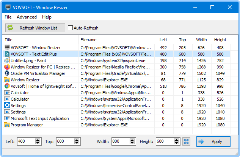Click the window's resize grip corner
This screenshot has width=240, height=157.
(236, 154)
